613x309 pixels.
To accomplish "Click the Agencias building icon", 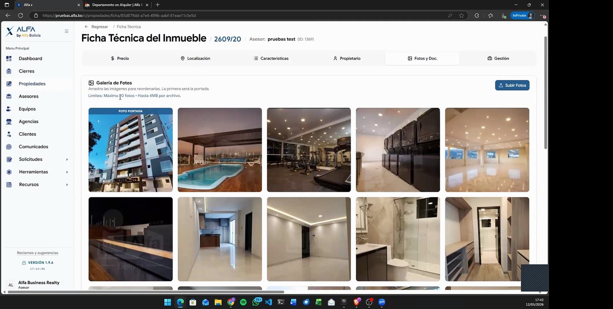I will [x=9, y=121].
